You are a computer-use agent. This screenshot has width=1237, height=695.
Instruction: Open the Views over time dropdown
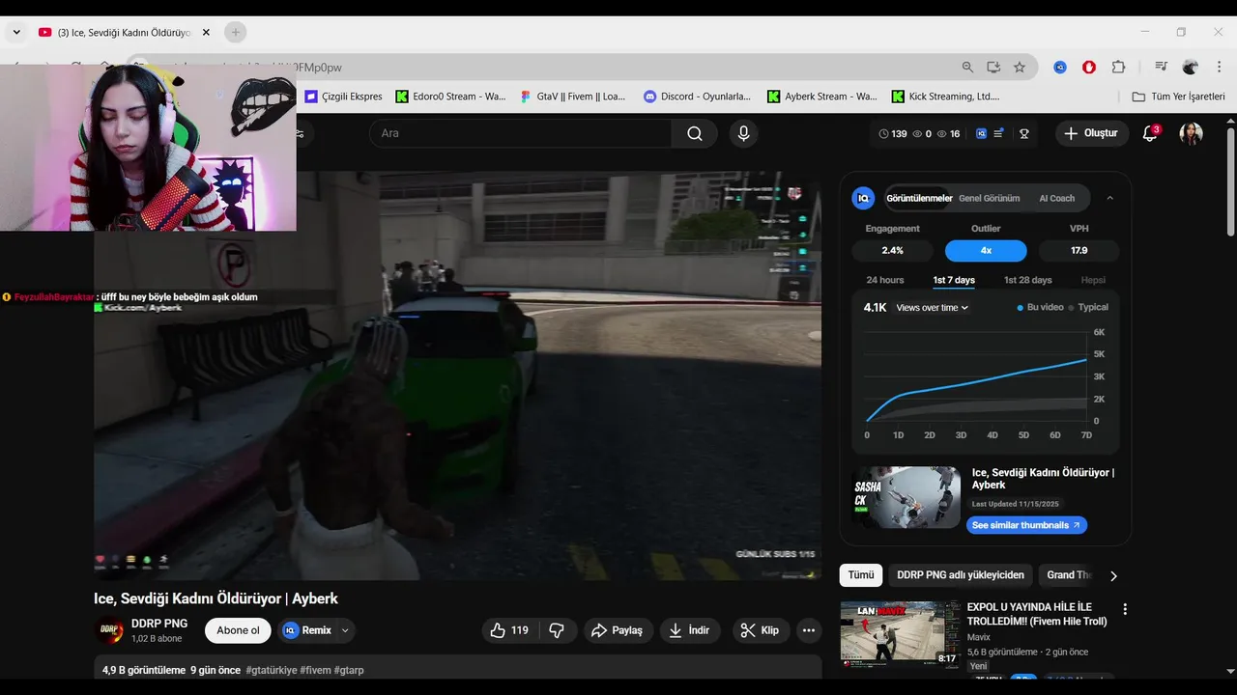(x=933, y=308)
